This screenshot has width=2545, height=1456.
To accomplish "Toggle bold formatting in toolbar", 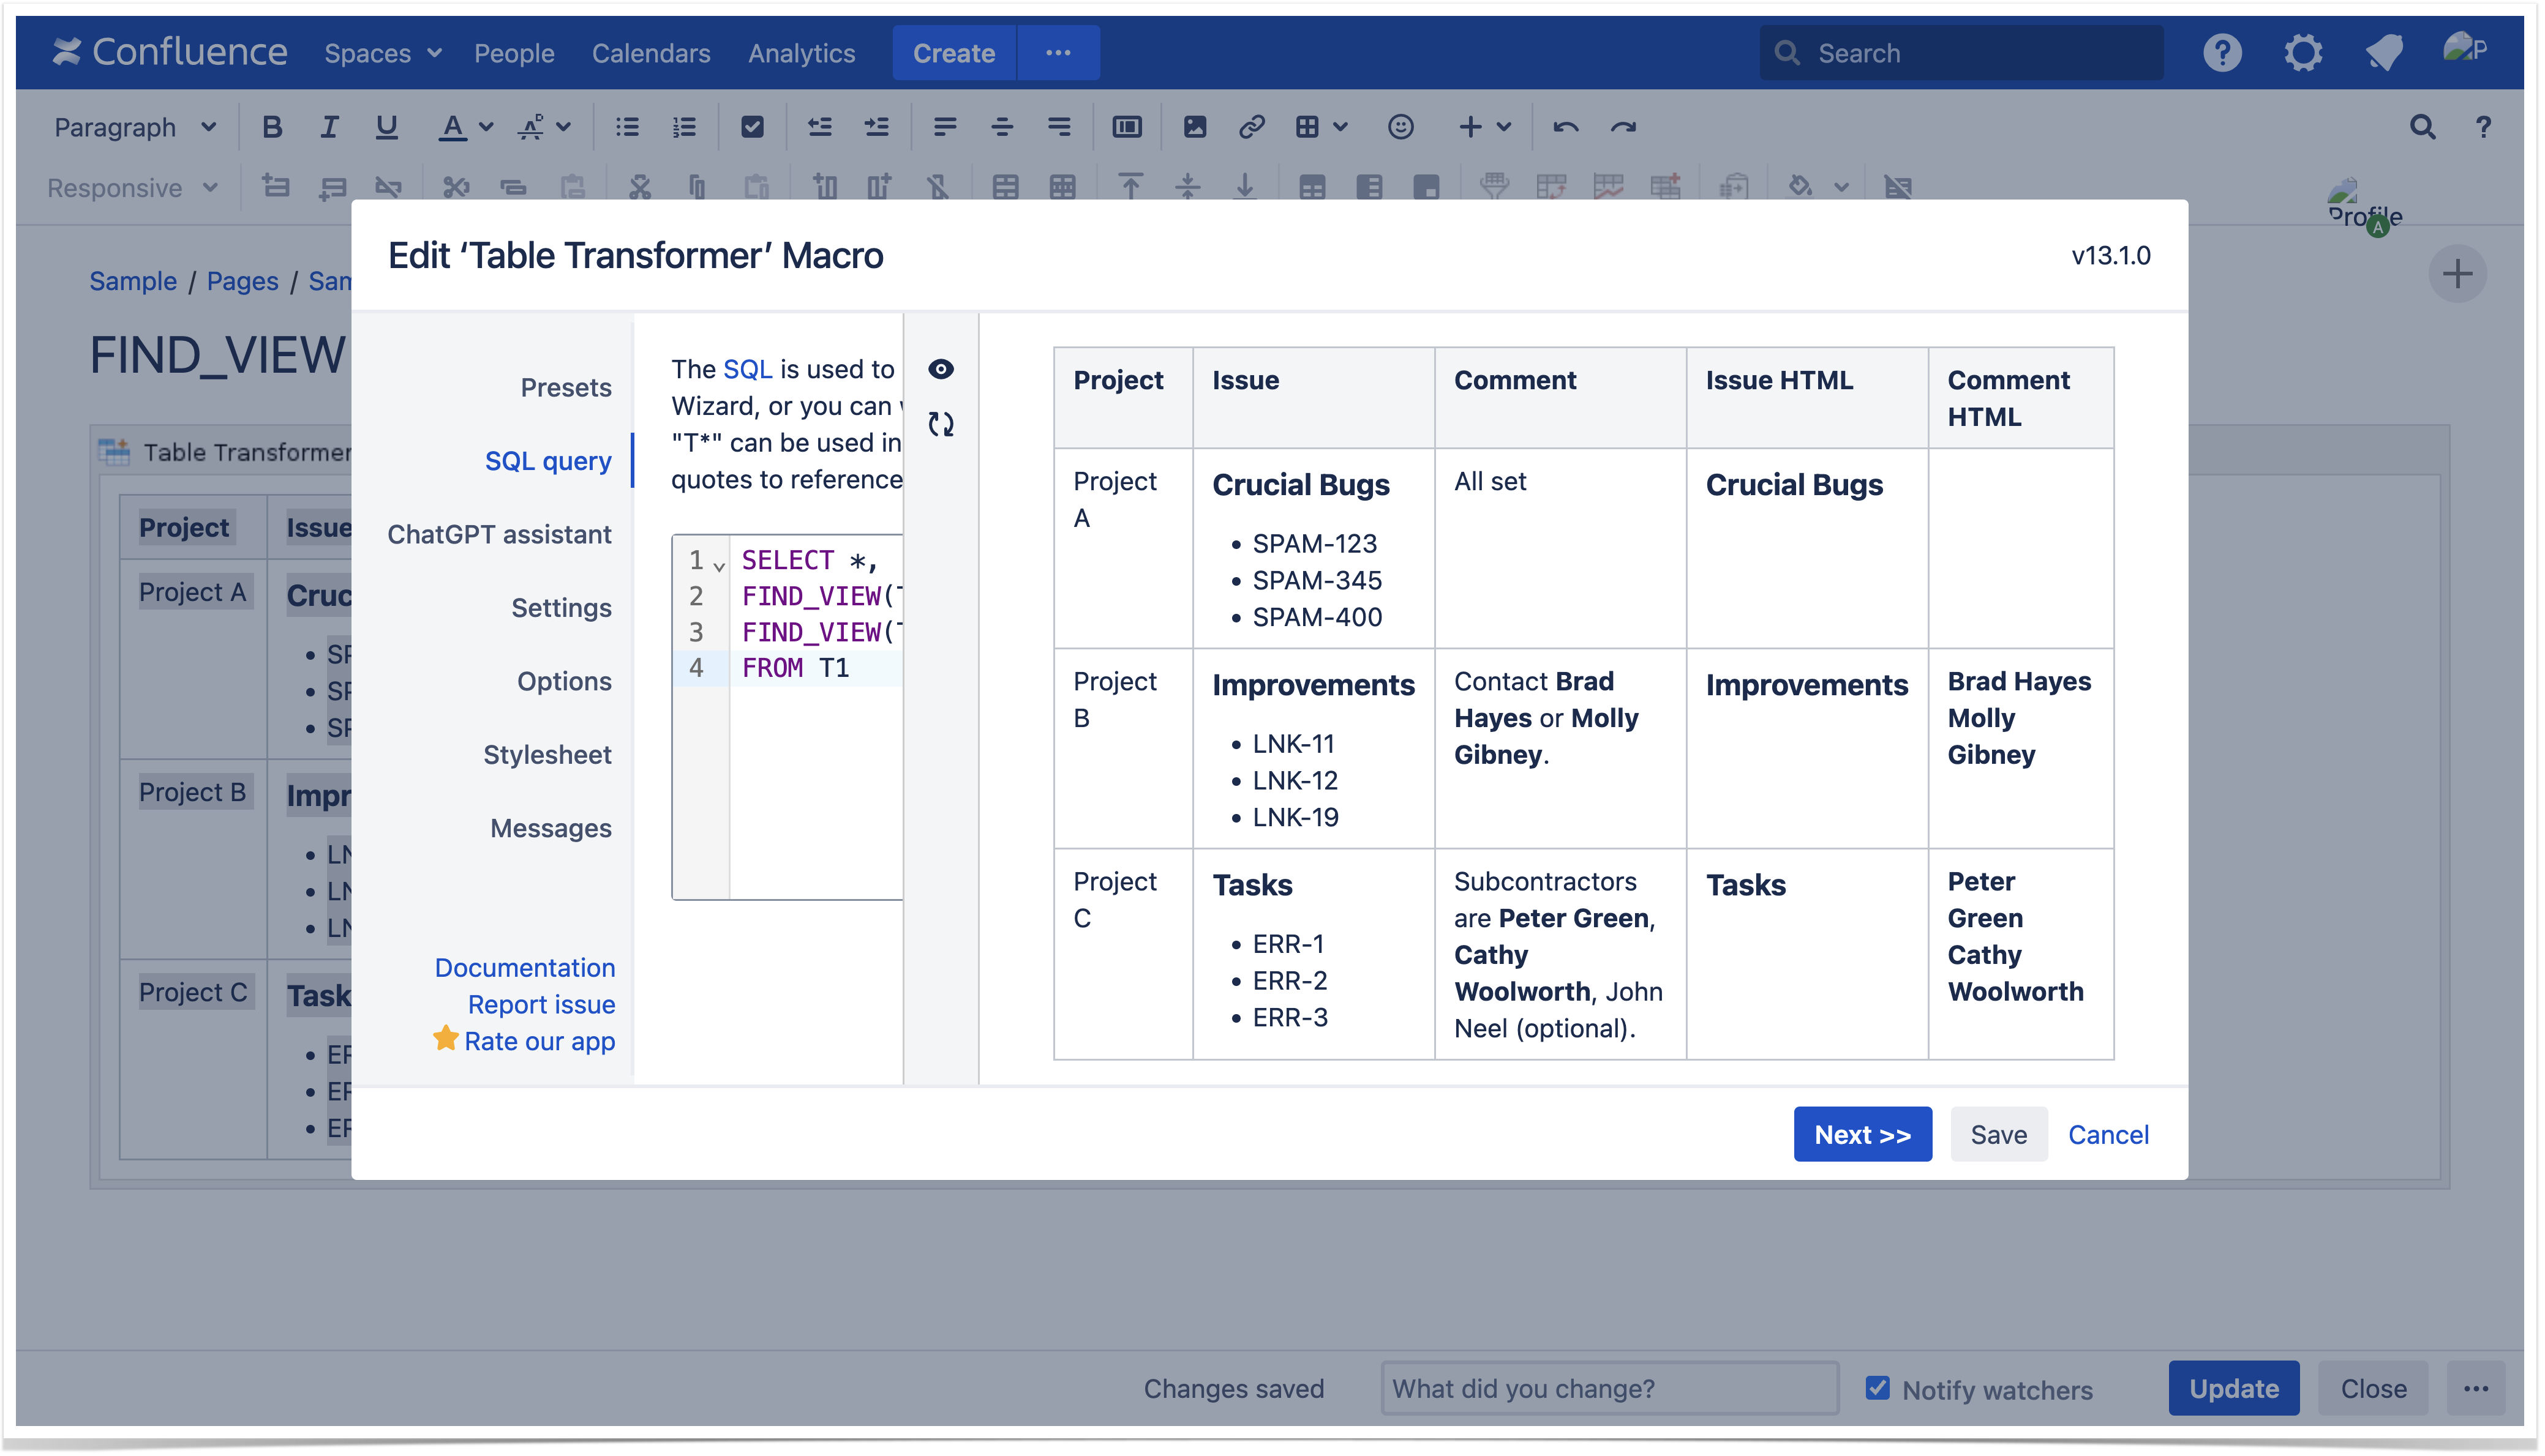I will click(x=271, y=127).
